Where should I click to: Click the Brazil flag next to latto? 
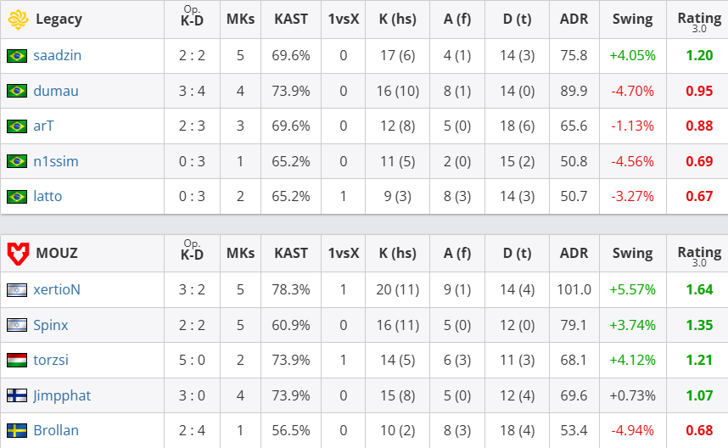tap(16, 197)
